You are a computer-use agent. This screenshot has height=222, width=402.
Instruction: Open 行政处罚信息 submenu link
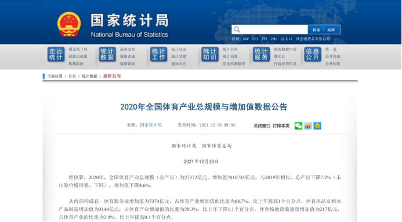[285, 64]
